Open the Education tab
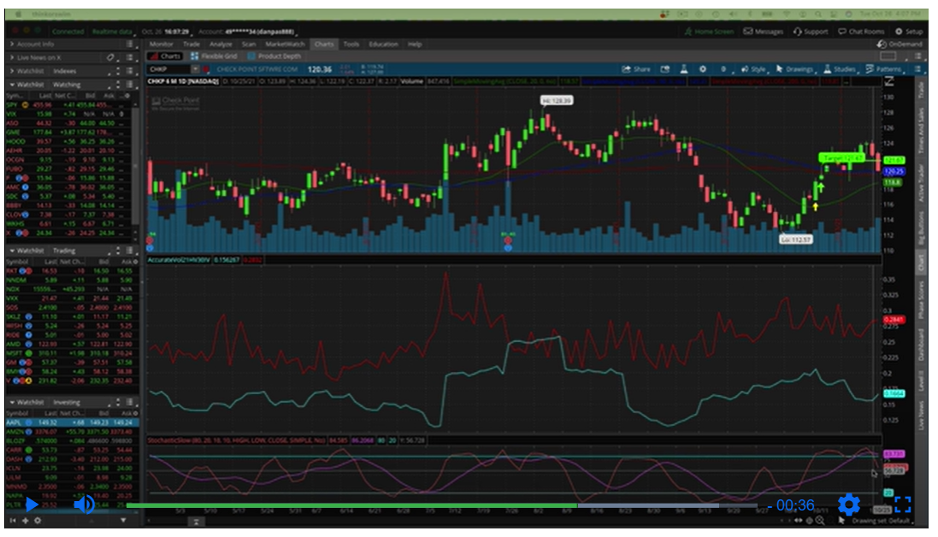The image size is (938, 537). click(x=383, y=44)
